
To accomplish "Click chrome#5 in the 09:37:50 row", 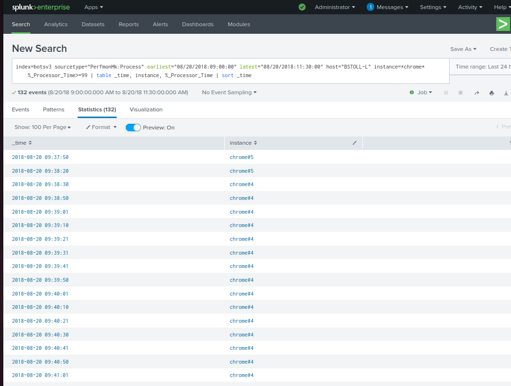I will coord(241,157).
